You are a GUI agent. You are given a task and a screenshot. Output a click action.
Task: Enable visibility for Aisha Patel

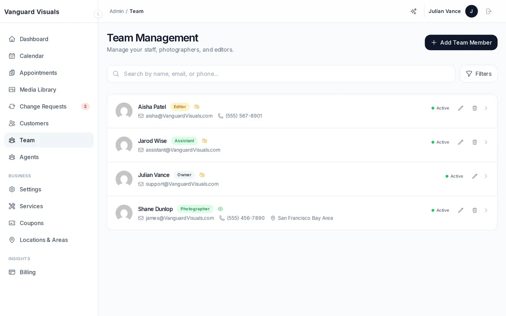coord(196,107)
